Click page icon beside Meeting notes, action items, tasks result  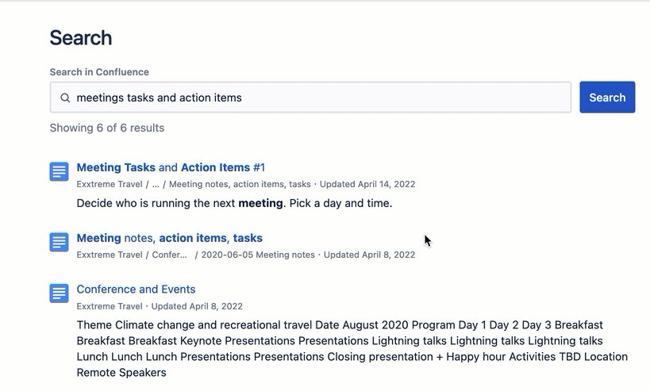60,242
